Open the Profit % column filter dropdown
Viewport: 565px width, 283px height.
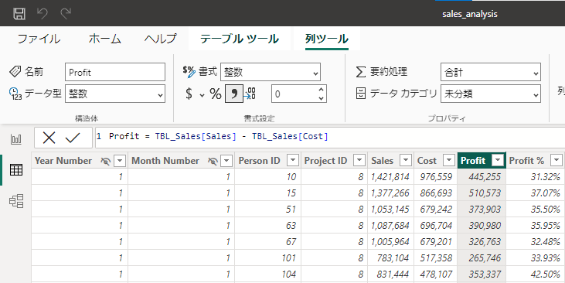coord(556,160)
